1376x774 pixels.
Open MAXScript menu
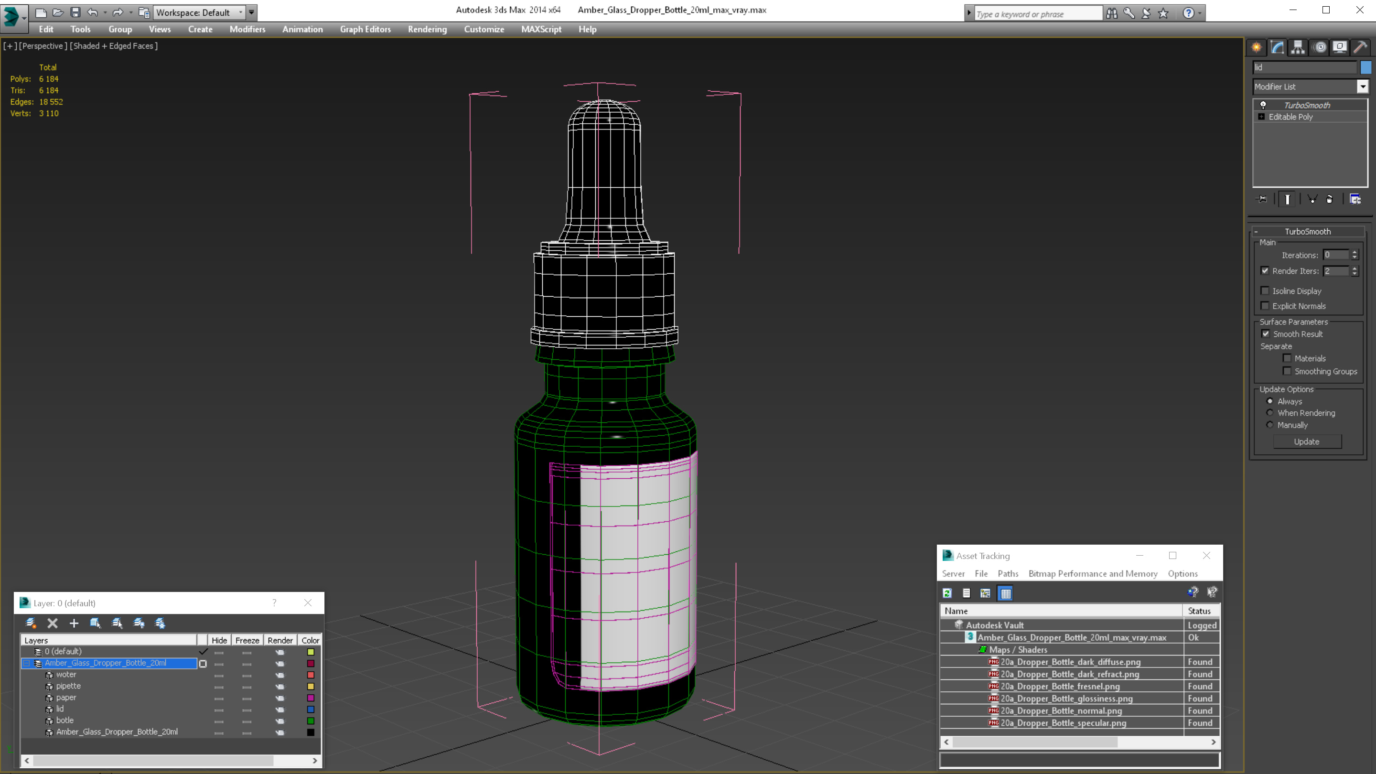[x=541, y=29]
